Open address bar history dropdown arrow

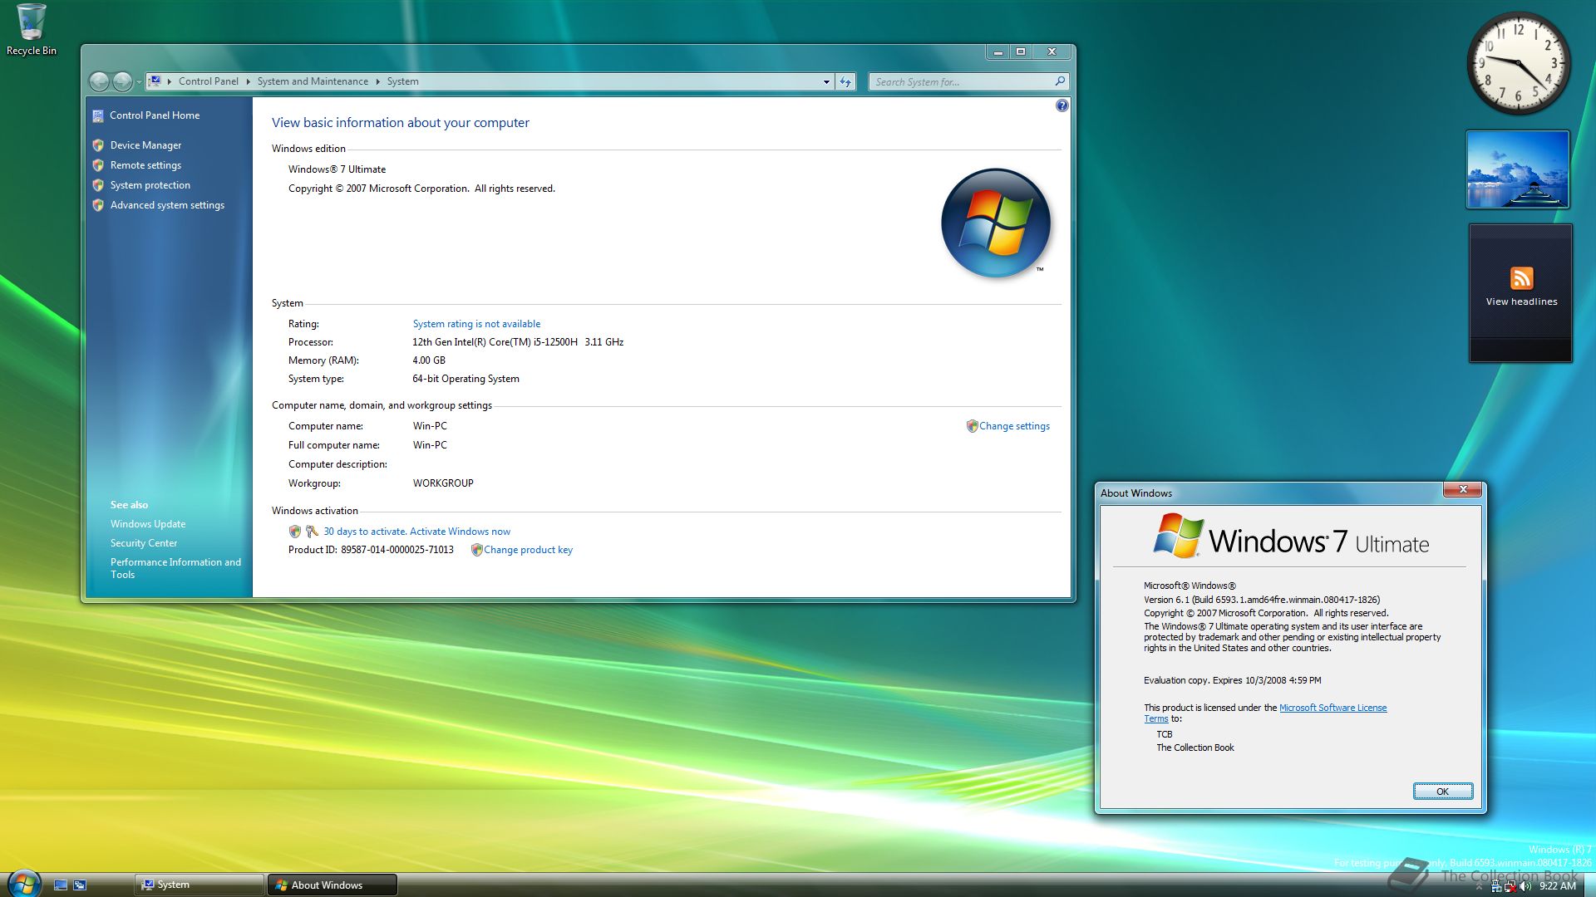point(826,81)
